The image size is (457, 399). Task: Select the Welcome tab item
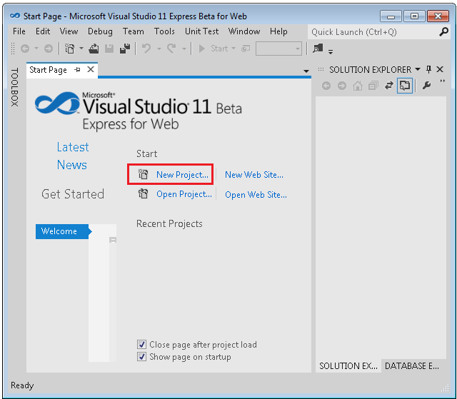pos(64,231)
